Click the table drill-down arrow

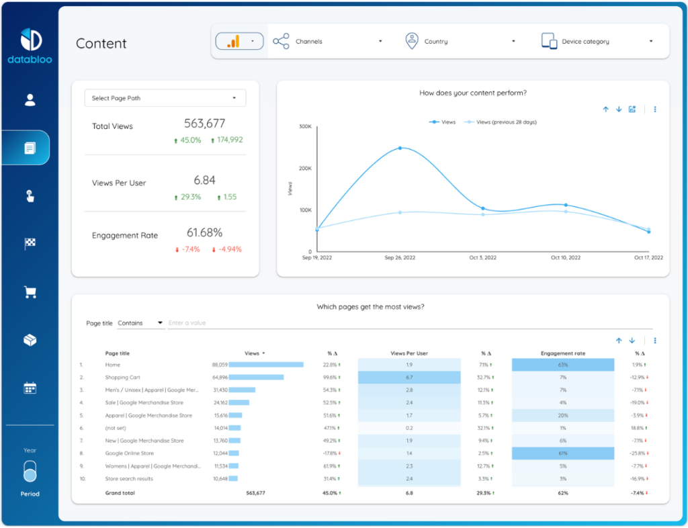(632, 341)
